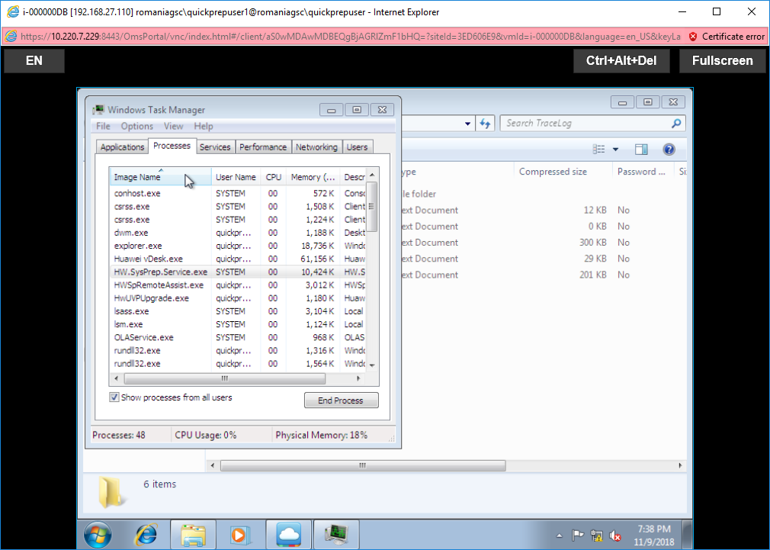Select conhost.exe process row
This screenshot has height=550, width=770.
pos(238,193)
